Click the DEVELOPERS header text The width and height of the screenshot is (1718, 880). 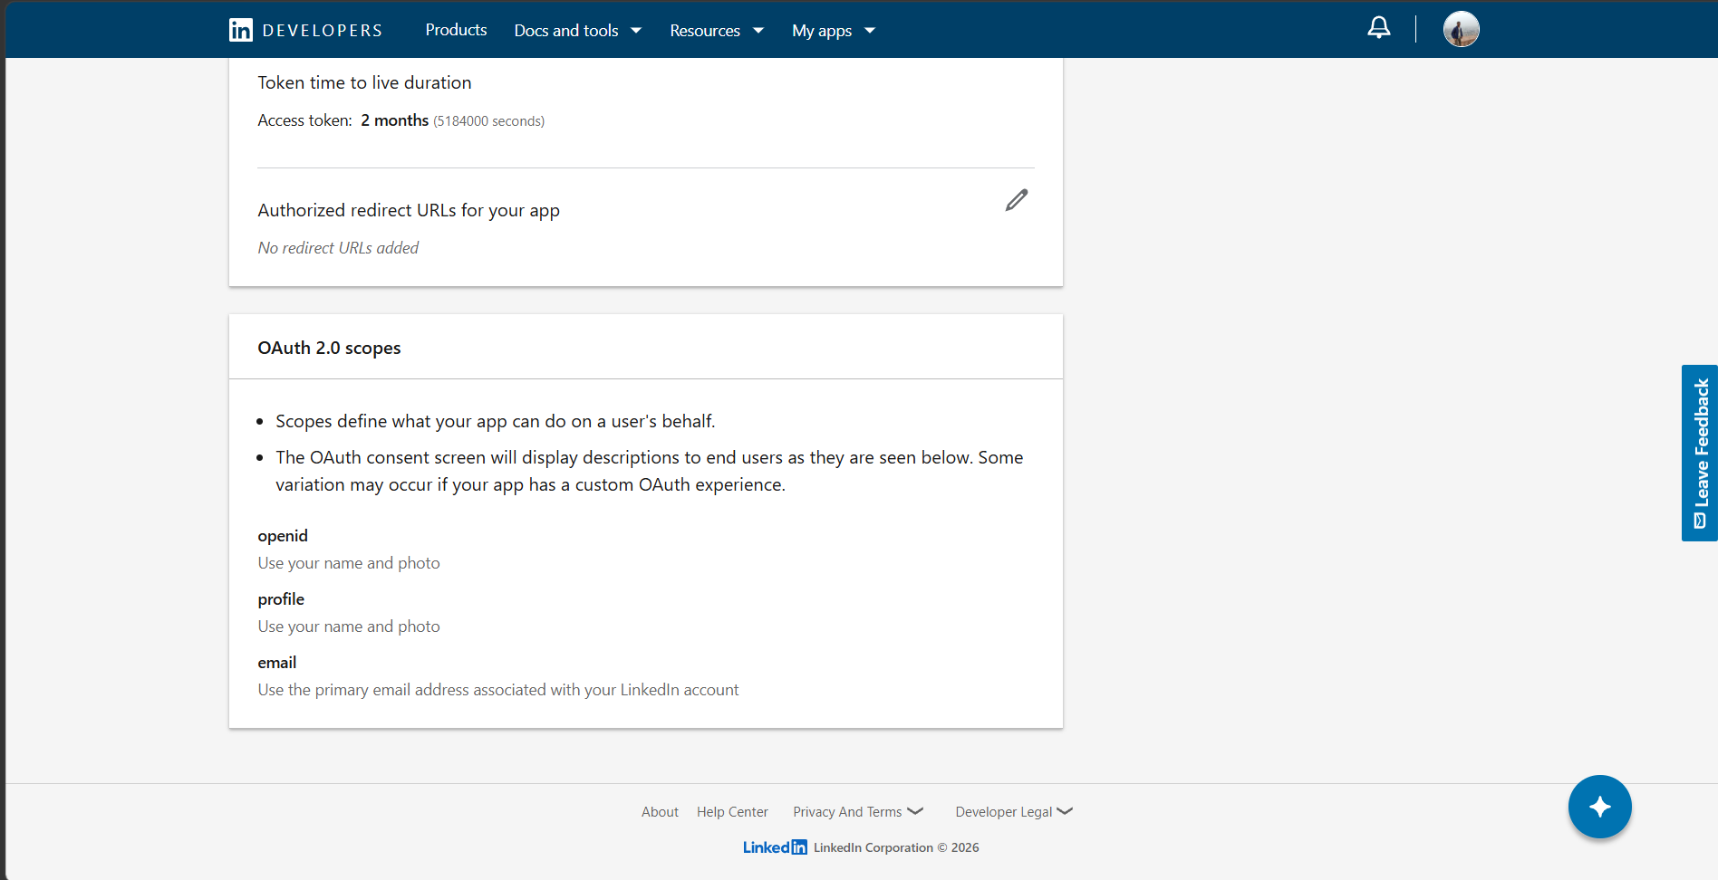[x=323, y=31]
